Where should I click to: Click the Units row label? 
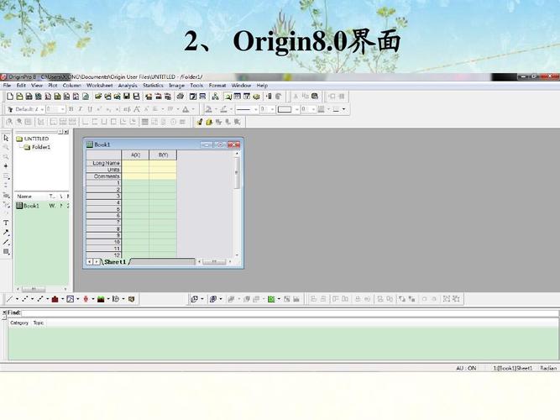pos(103,170)
